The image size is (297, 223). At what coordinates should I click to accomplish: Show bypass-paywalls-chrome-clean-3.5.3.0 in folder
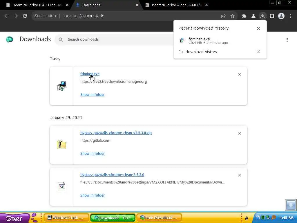point(93,195)
